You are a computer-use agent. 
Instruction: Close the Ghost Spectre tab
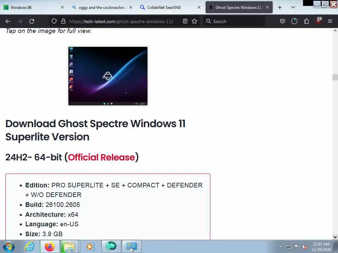coord(267,7)
